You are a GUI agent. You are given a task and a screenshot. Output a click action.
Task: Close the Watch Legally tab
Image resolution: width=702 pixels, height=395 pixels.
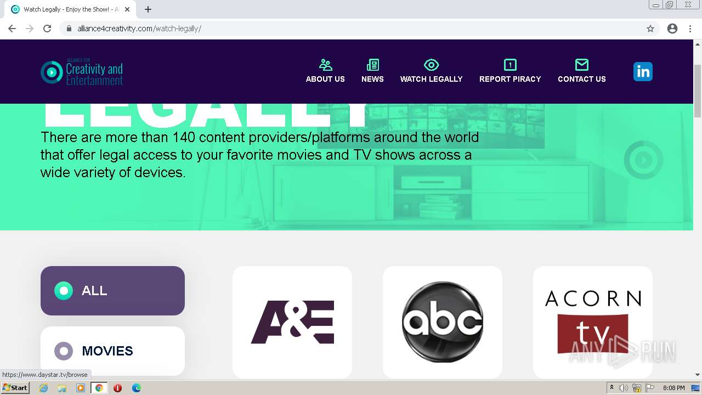point(127,9)
